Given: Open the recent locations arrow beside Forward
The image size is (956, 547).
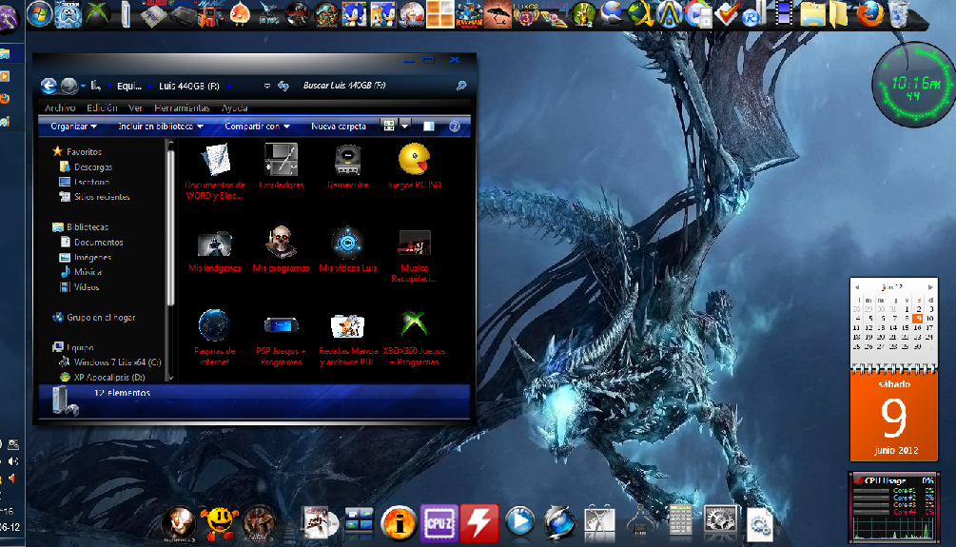Looking at the screenshot, I should pos(83,86).
